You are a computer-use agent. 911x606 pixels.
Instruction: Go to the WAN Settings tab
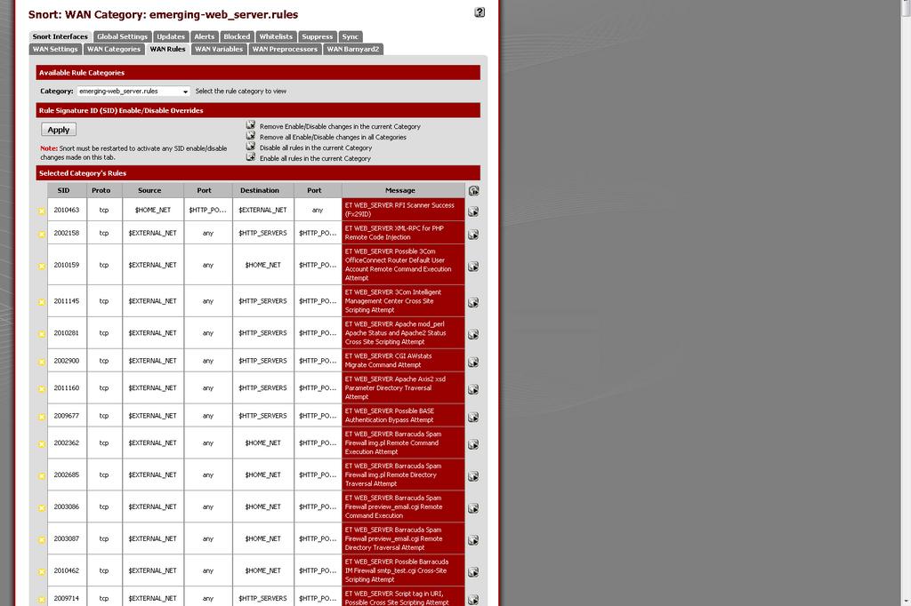click(55, 50)
